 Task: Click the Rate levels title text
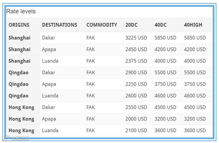[21, 11]
